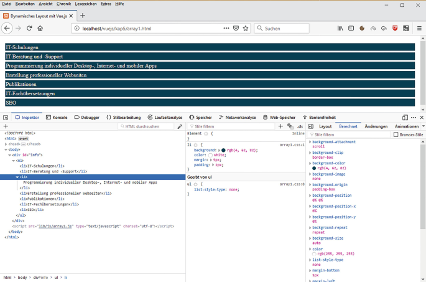Screen dimensions: 426x282
Task: Toggle the .cls class panel button
Action: [300, 126]
